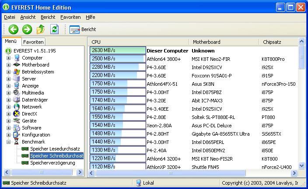Refresh the page with the refresh icon
Viewport: 308px width, 189px height.
click(54, 29)
